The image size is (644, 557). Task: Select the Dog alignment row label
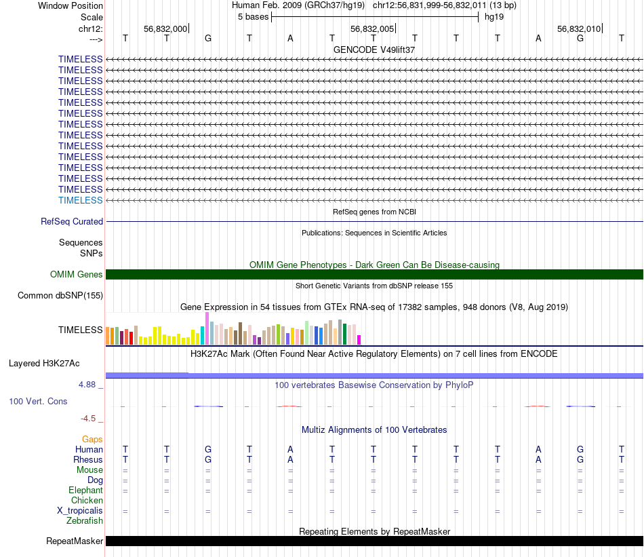pyautogui.click(x=95, y=480)
